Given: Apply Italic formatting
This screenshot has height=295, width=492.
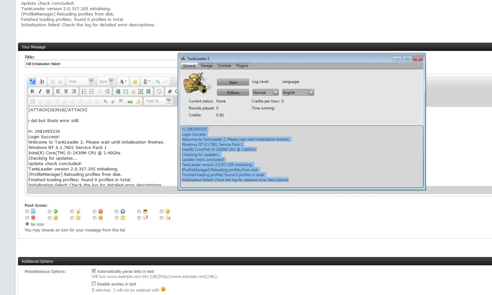Looking at the screenshot, I should tap(40, 91).
